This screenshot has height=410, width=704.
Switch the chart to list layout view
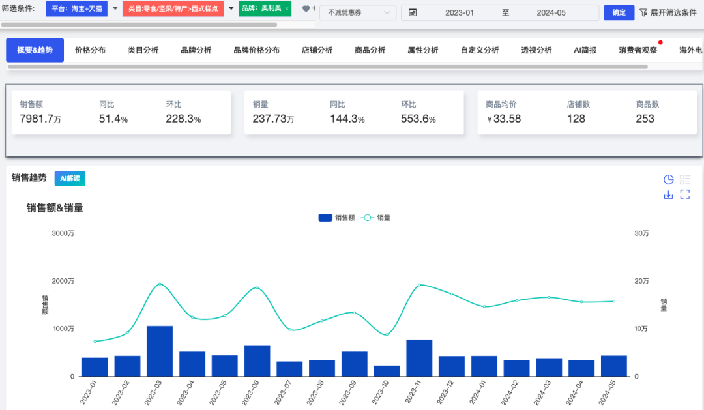coord(685,179)
